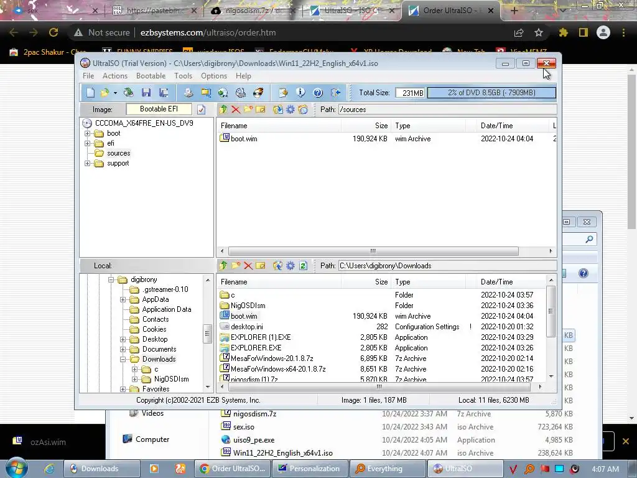The image size is (637, 478).
Task: Click the New image toolbar icon
Action: tap(90, 93)
